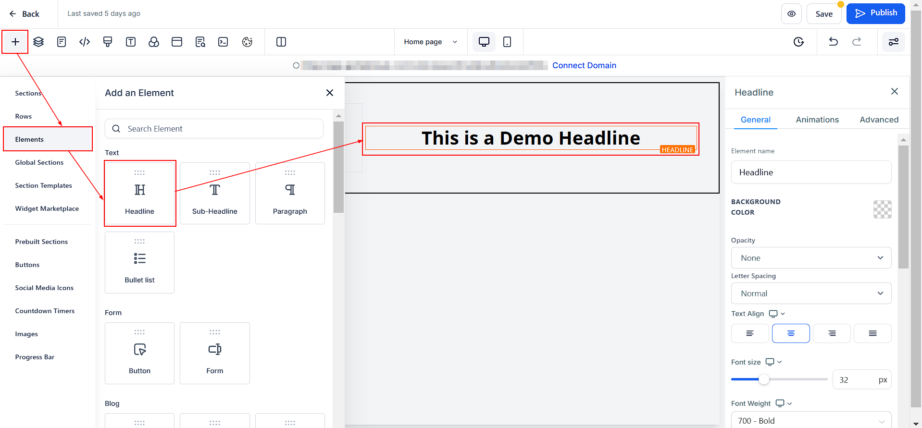Open the Home page dropdown

tap(430, 42)
